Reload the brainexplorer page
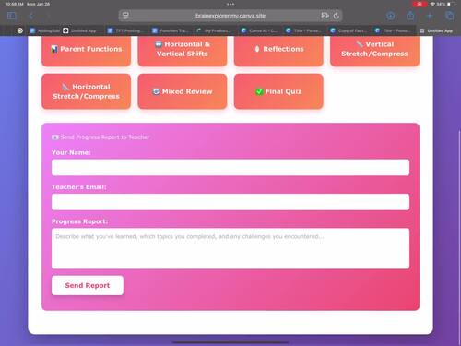This screenshot has width=461, height=346. point(337,16)
